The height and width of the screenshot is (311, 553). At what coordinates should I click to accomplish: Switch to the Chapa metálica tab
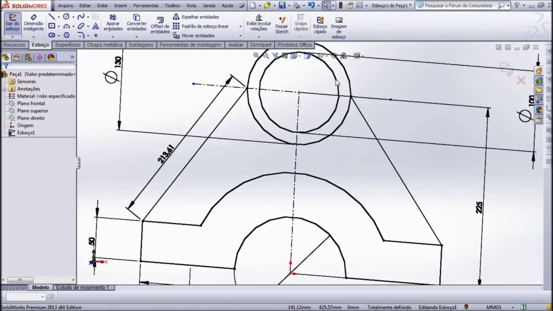(x=105, y=45)
